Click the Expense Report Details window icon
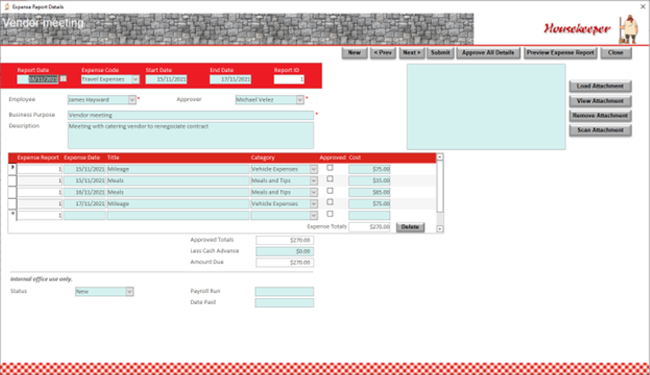This screenshot has width=650, height=375. click(6, 6)
